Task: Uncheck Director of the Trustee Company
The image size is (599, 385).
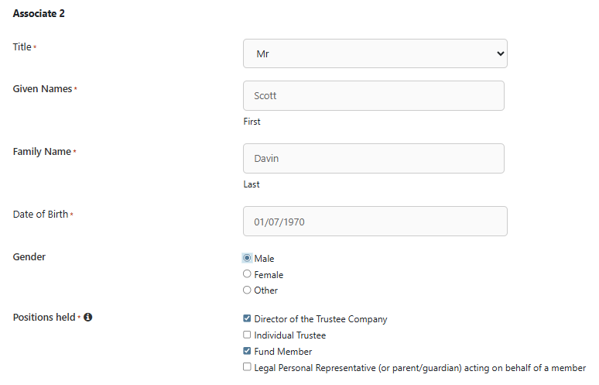Action: tap(247, 318)
